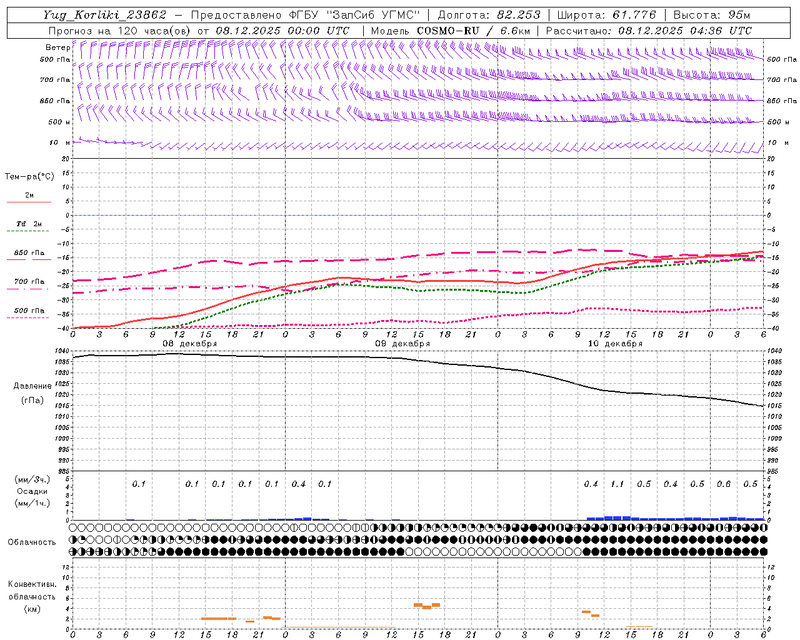Select the model label "COSMO-RU / 6.6км"
This screenshot has height=640, width=800.
[x=473, y=31]
